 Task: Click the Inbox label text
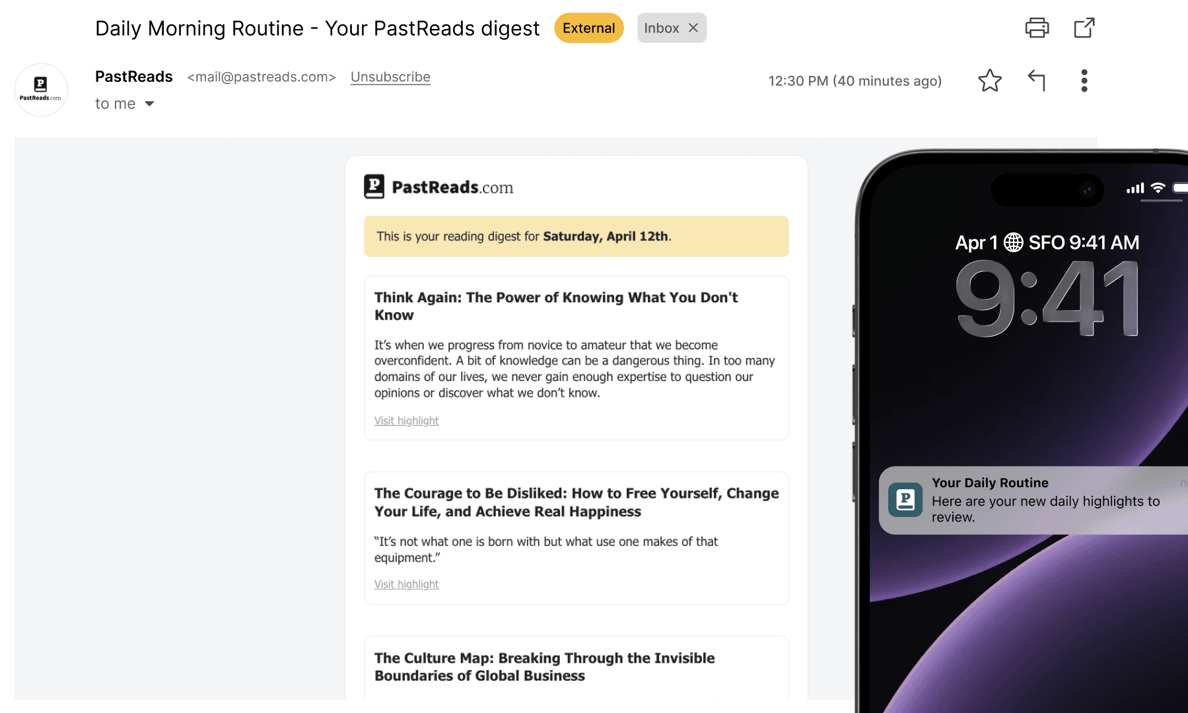(x=662, y=28)
